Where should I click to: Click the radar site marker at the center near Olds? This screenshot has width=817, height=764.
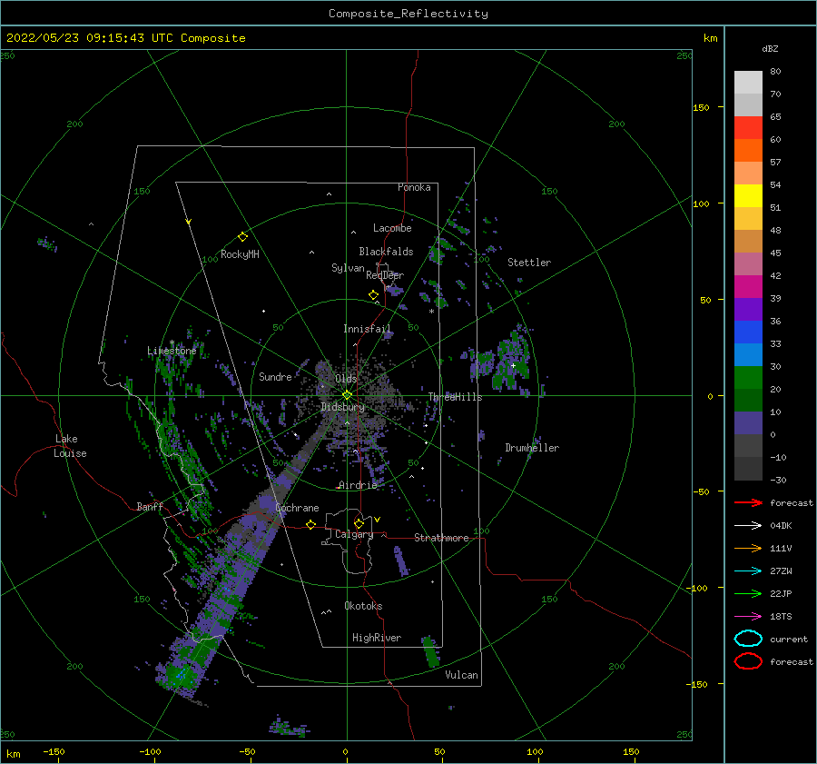(x=347, y=395)
